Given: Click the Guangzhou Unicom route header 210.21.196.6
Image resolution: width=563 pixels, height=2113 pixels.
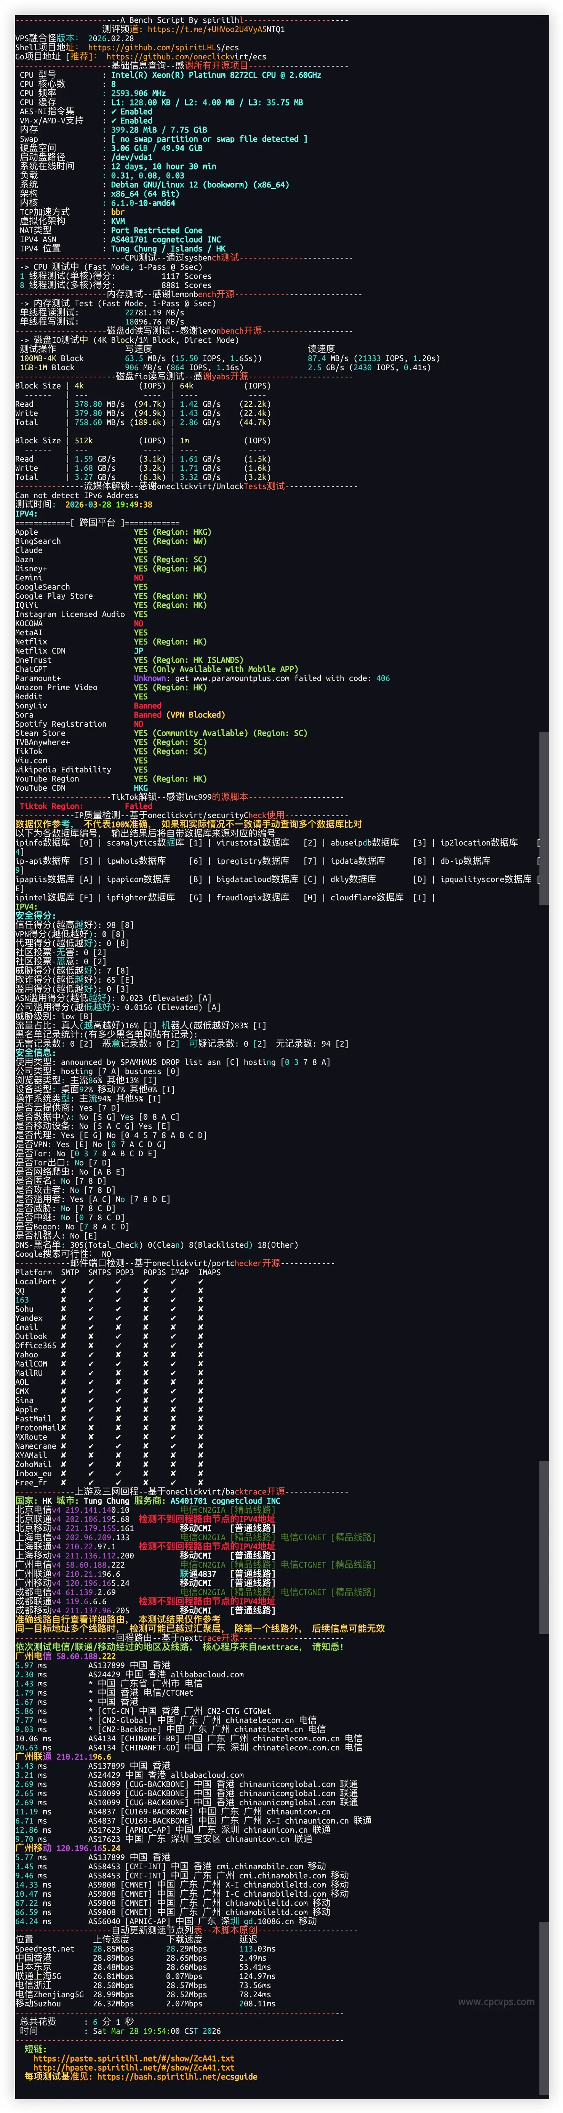Looking at the screenshot, I should tap(62, 1756).
